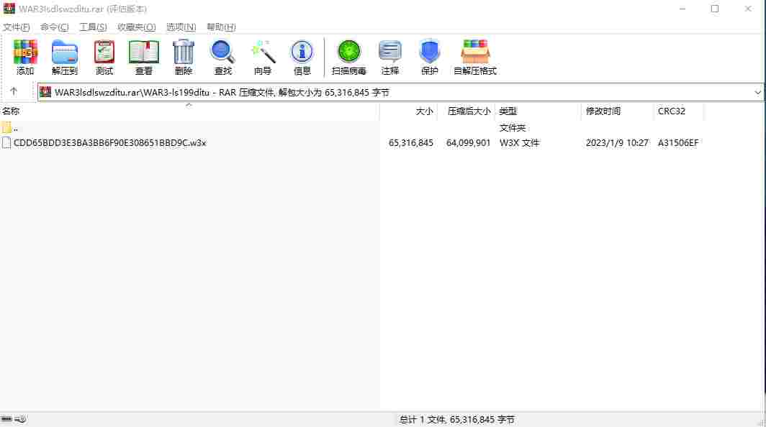Click the date 2023/1/9 10:27 cell
This screenshot has height=427, width=766.
[x=617, y=142]
